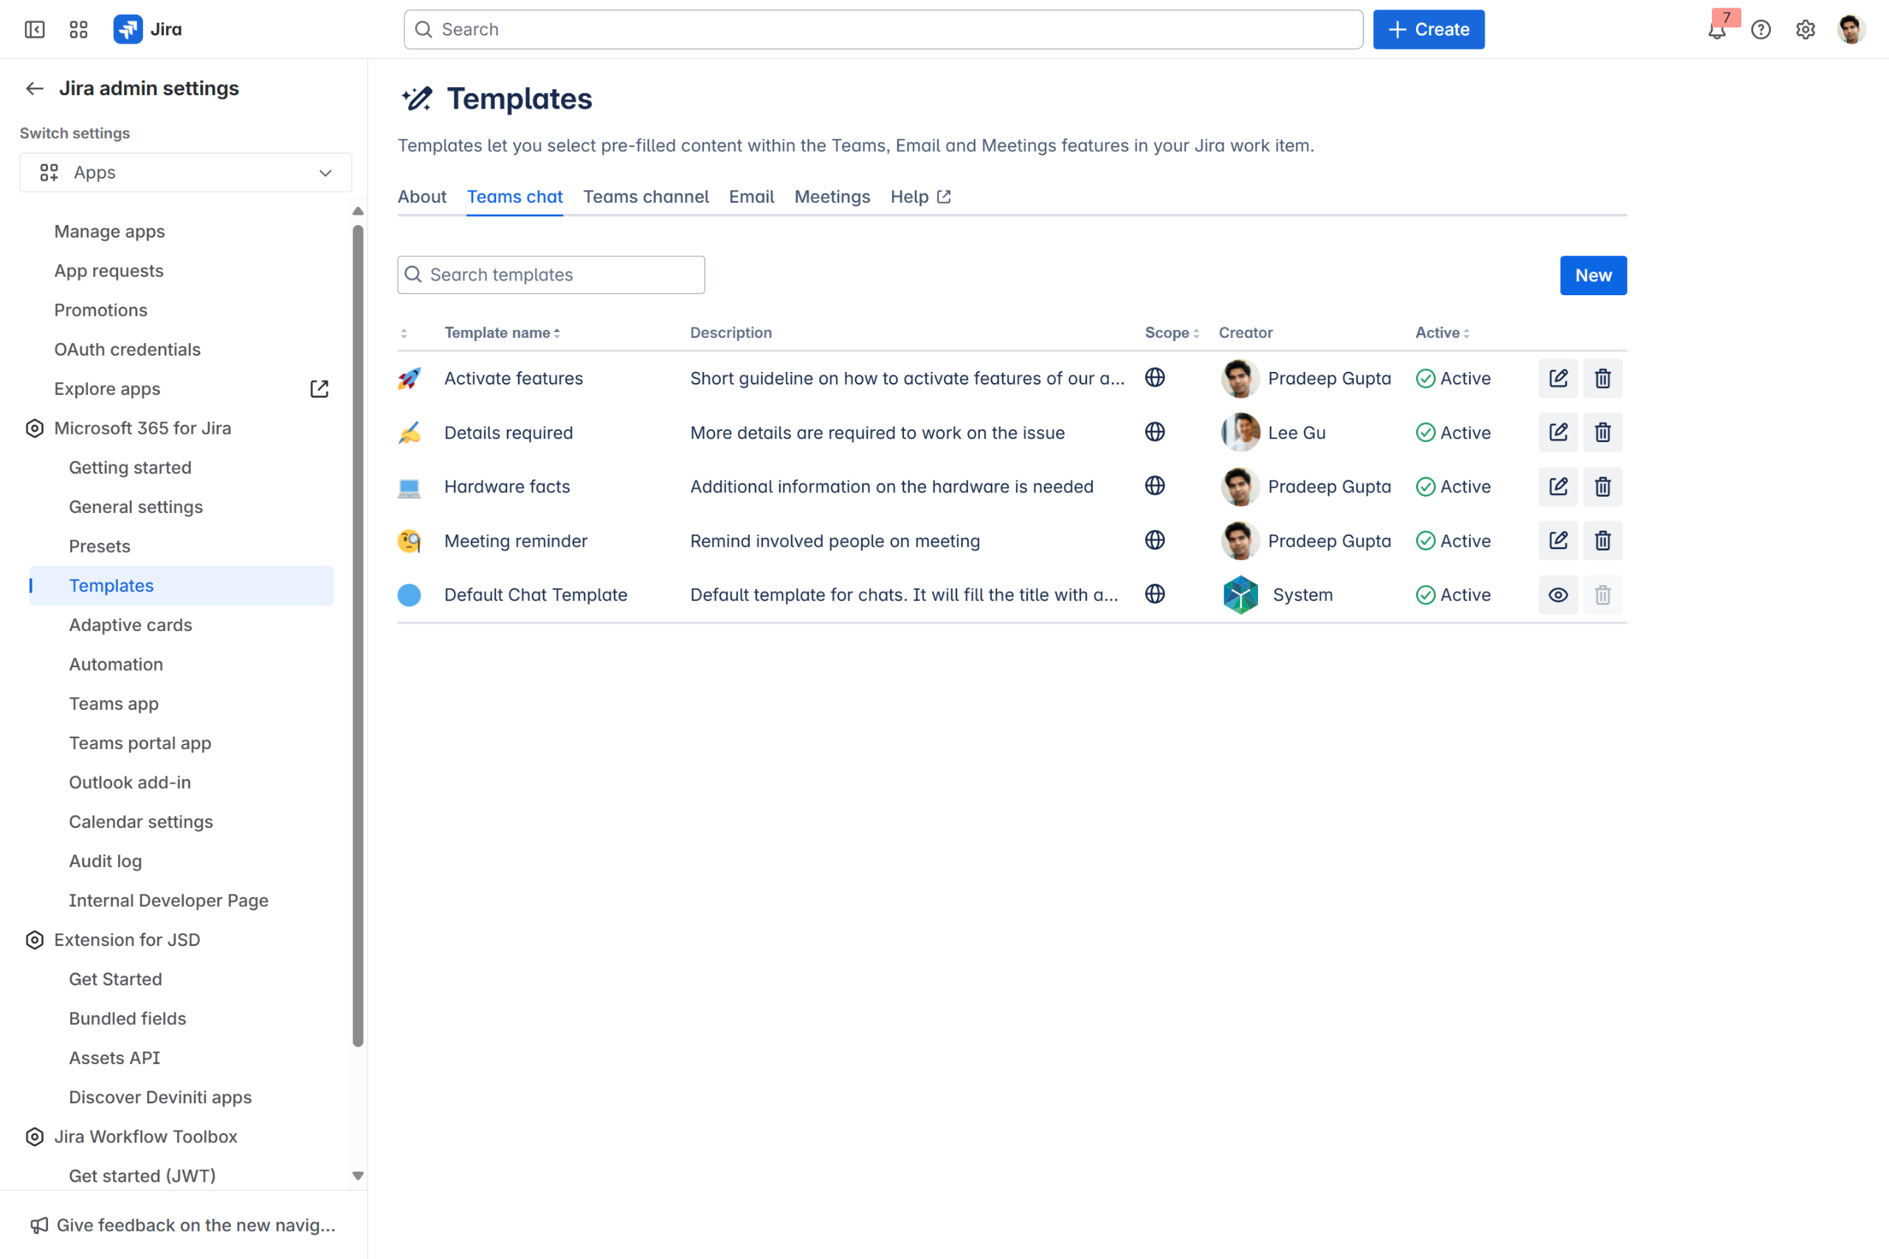Switch to the Teams channel tab

click(x=646, y=197)
